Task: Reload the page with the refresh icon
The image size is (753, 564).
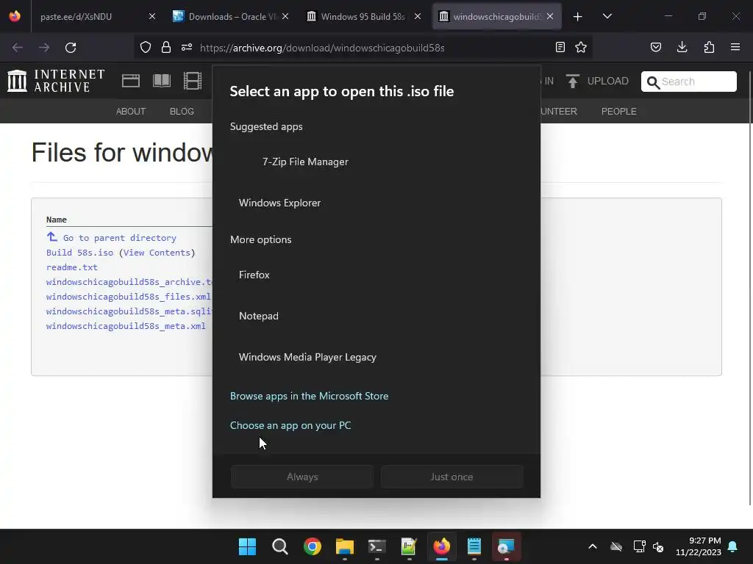Action: click(71, 48)
